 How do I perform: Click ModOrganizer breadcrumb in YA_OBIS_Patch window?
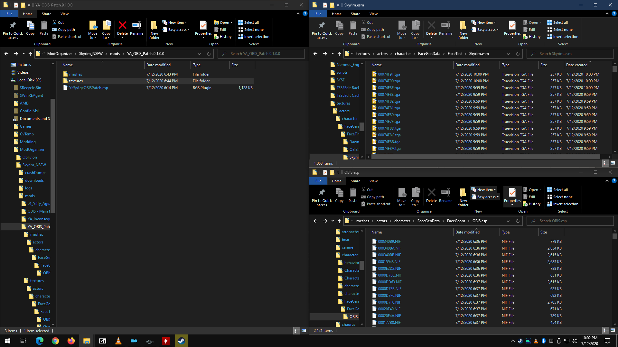60,54
